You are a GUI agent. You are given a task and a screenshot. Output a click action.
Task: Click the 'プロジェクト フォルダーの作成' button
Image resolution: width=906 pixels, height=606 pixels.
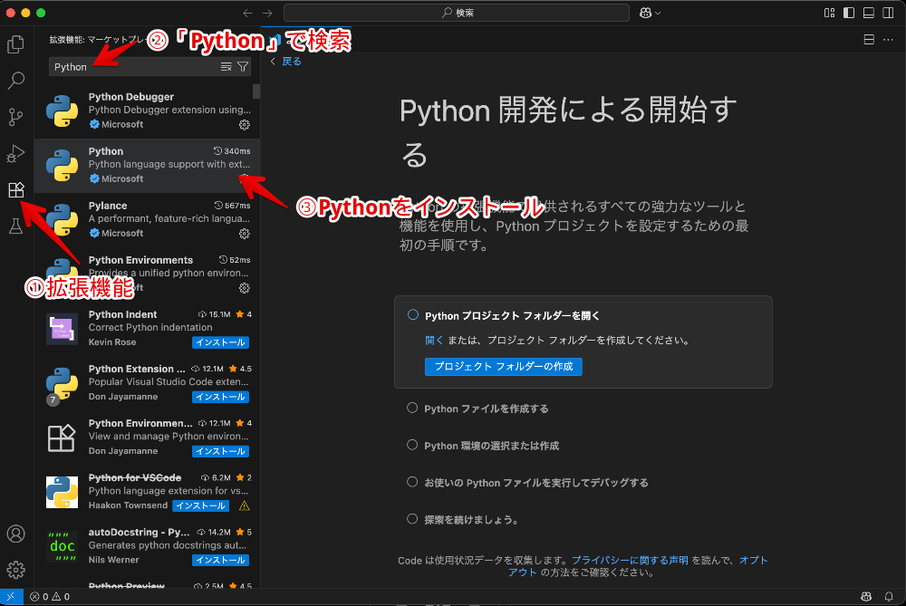pos(503,367)
